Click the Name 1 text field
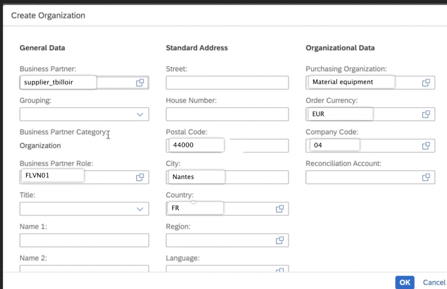The height and width of the screenshot is (289, 447). pyautogui.click(x=84, y=240)
